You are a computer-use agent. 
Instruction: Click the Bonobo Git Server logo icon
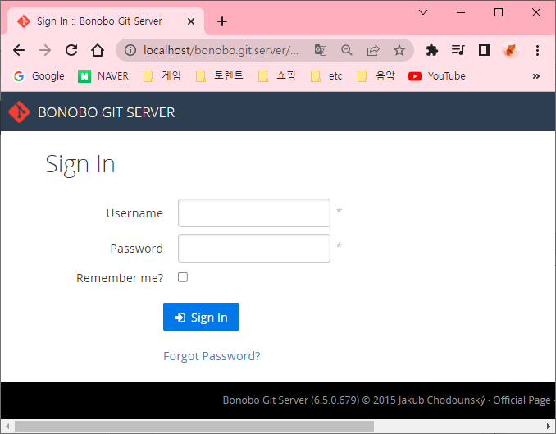(x=19, y=112)
